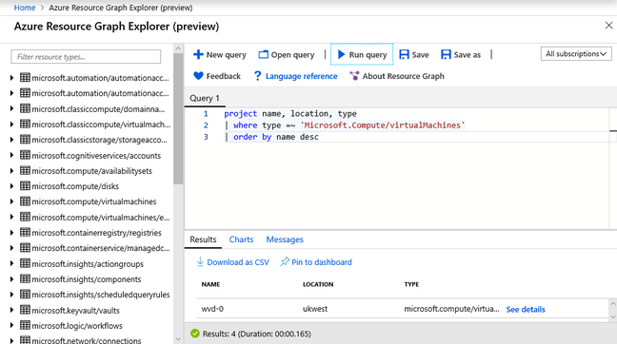This screenshot has height=344, width=617.
Task: Click Download as CSV link text
Action: pos(238,262)
